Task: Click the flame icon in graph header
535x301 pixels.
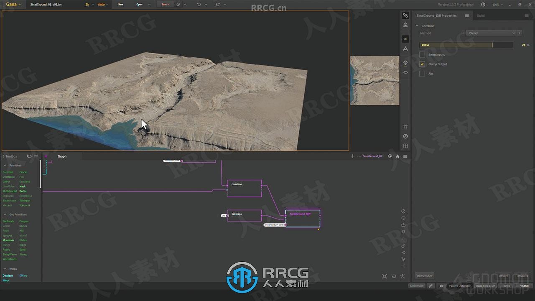Action: tap(397, 156)
